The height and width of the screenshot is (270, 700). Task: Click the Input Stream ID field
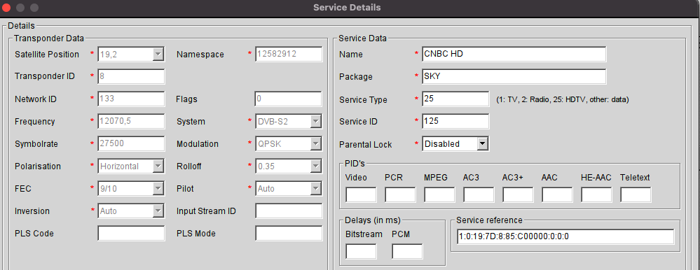point(289,211)
